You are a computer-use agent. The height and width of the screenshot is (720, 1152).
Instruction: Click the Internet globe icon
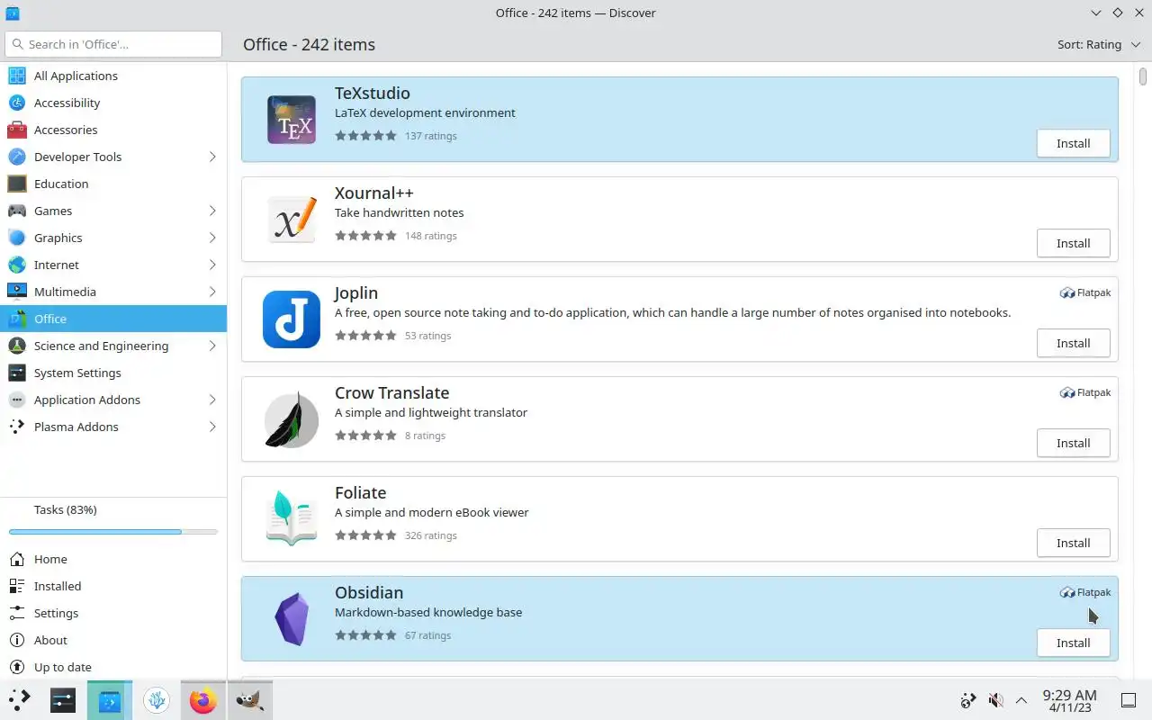click(17, 265)
